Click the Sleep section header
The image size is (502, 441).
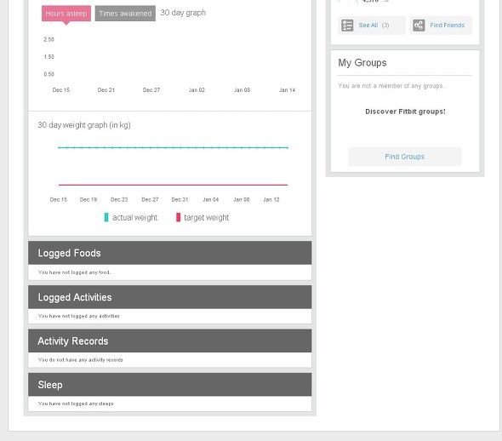169,385
